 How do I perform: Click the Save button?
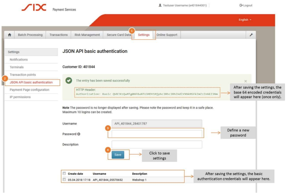[118, 155]
